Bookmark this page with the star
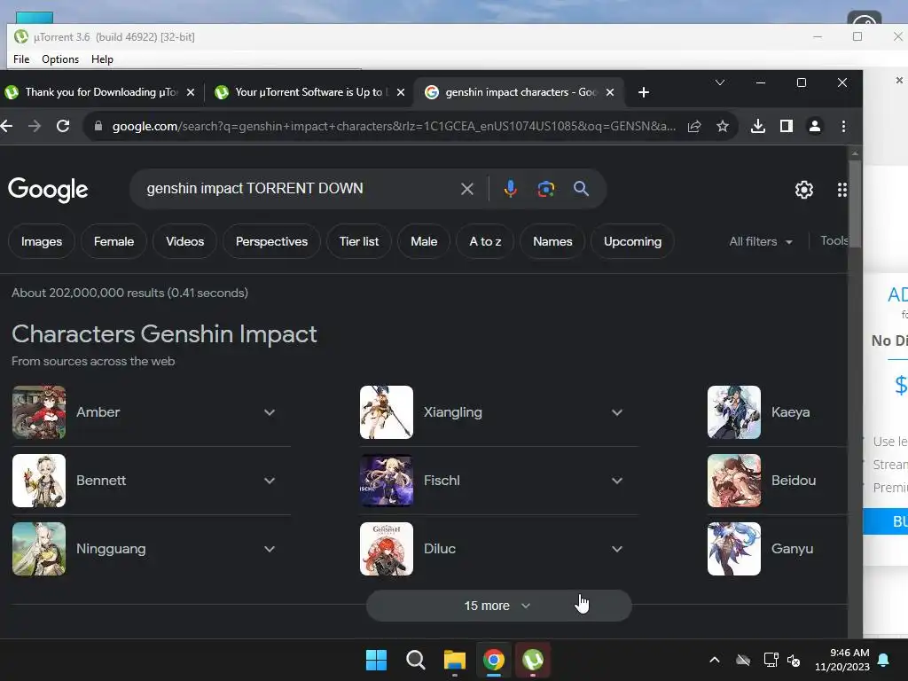The image size is (908, 681). point(722,126)
